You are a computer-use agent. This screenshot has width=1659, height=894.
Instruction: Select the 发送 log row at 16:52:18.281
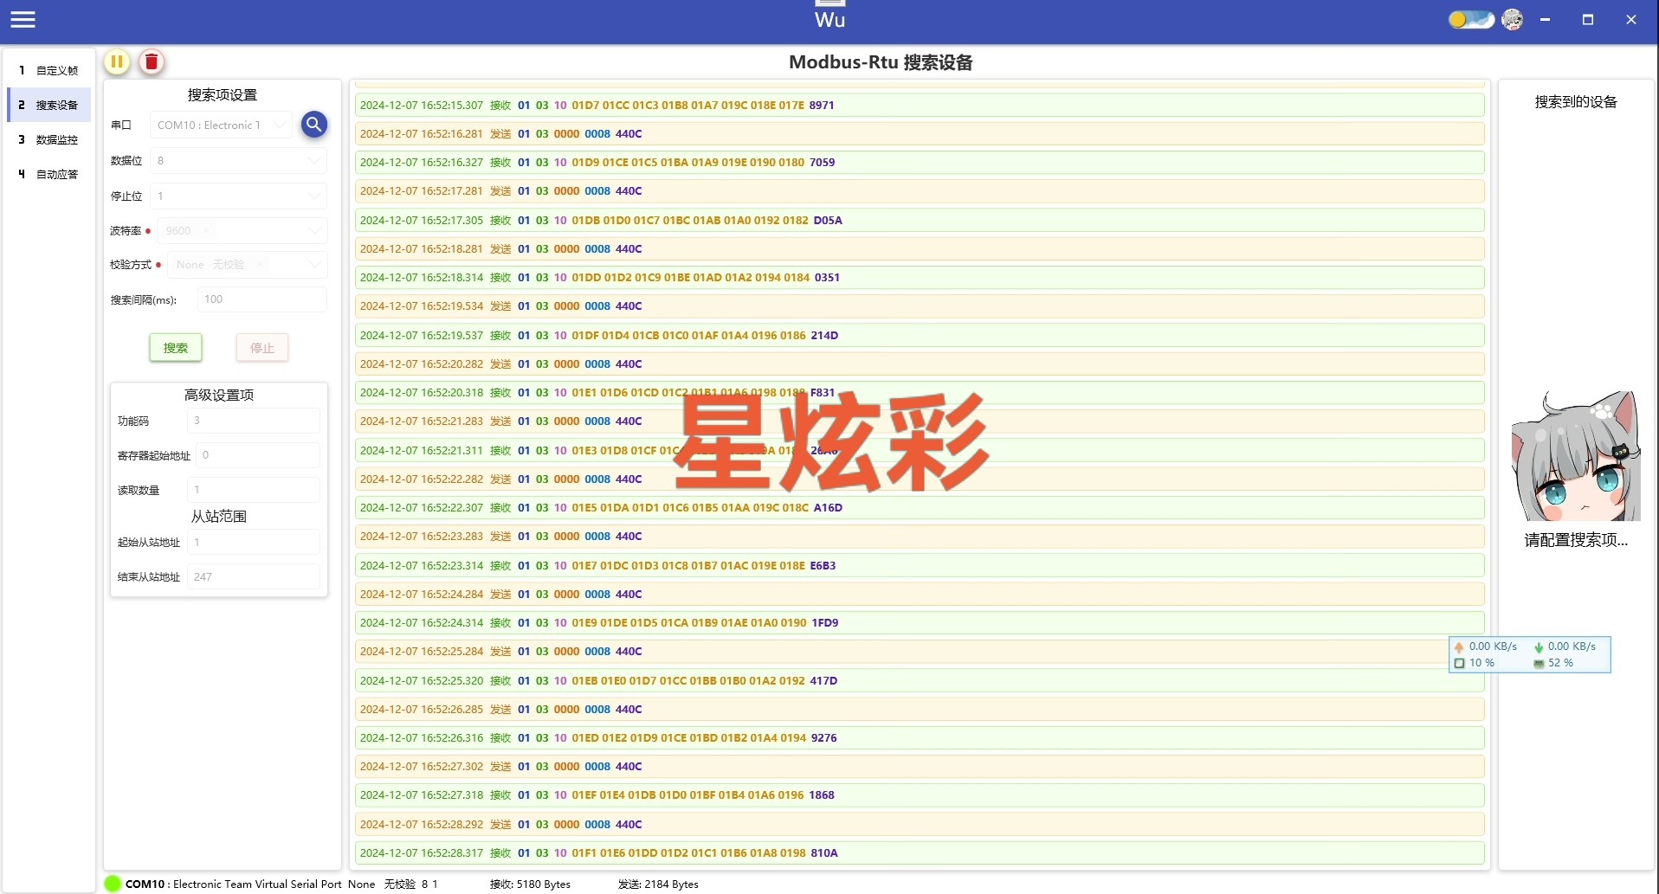[920, 248]
